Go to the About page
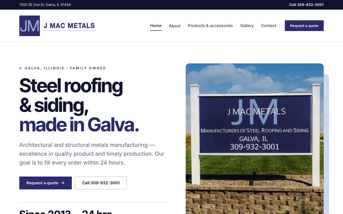Image resolution: width=343 pixels, height=214 pixels. pos(175,26)
